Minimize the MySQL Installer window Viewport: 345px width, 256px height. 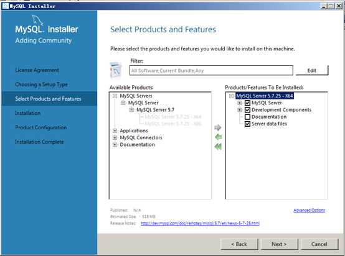tap(323, 6)
